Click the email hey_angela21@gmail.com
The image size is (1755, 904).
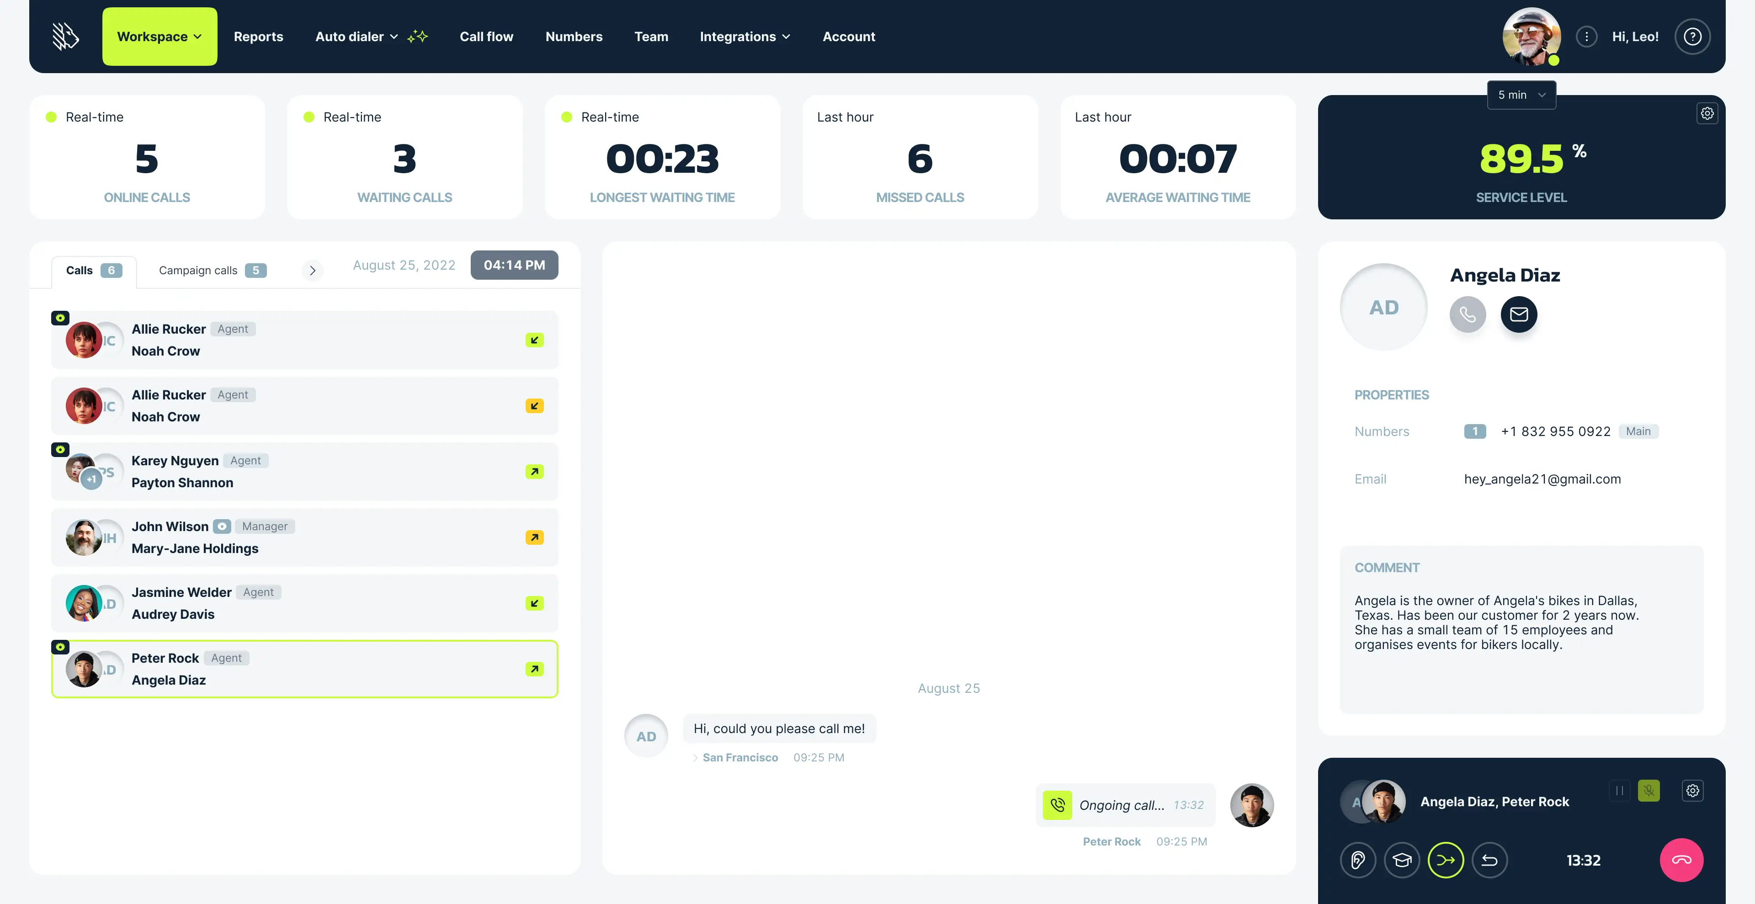(x=1542, y=479)
